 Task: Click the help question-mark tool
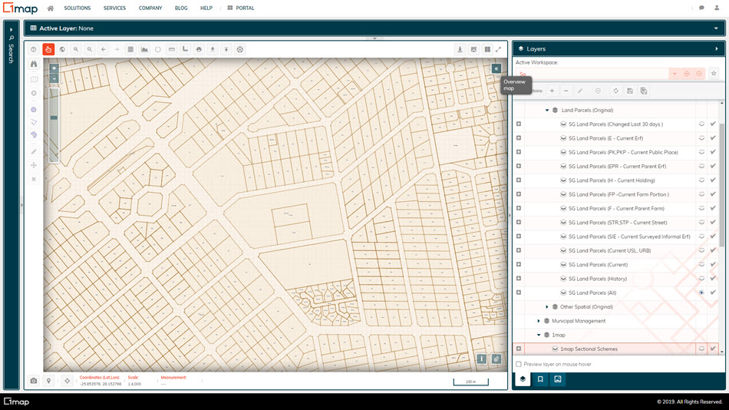34,49
